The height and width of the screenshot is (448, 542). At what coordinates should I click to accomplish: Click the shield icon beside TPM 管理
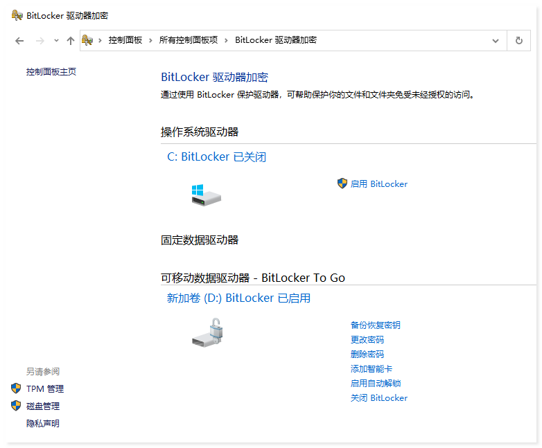[x=16, y=388]
